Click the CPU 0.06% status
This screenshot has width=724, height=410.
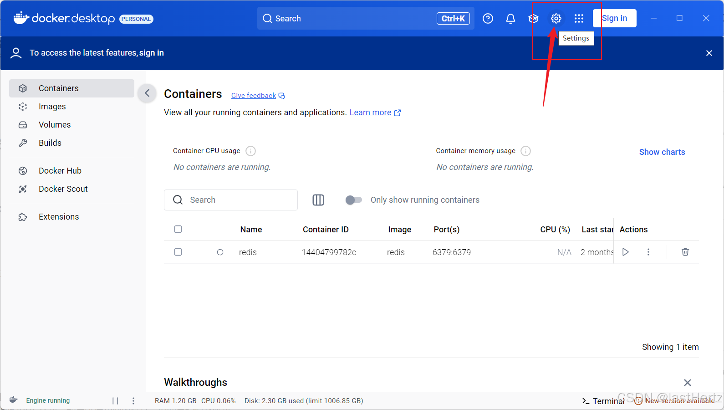(218, 401)
